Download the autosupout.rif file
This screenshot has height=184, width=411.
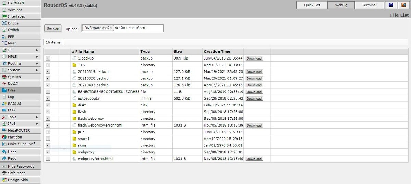254,98
